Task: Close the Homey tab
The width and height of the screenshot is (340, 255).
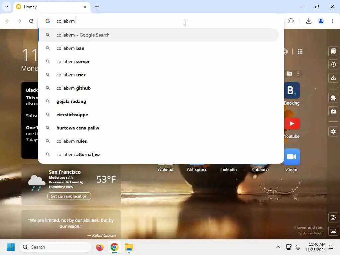Action: (85, 7)
